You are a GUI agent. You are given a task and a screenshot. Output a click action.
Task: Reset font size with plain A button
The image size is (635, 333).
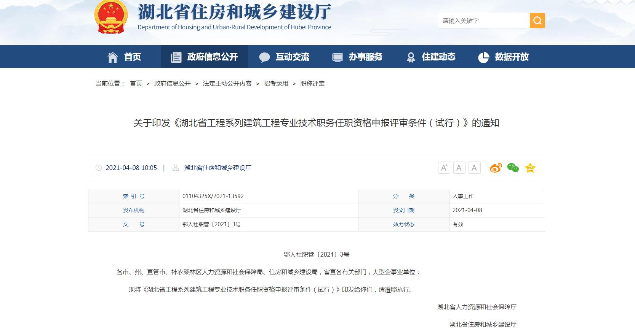pos(474,168)
